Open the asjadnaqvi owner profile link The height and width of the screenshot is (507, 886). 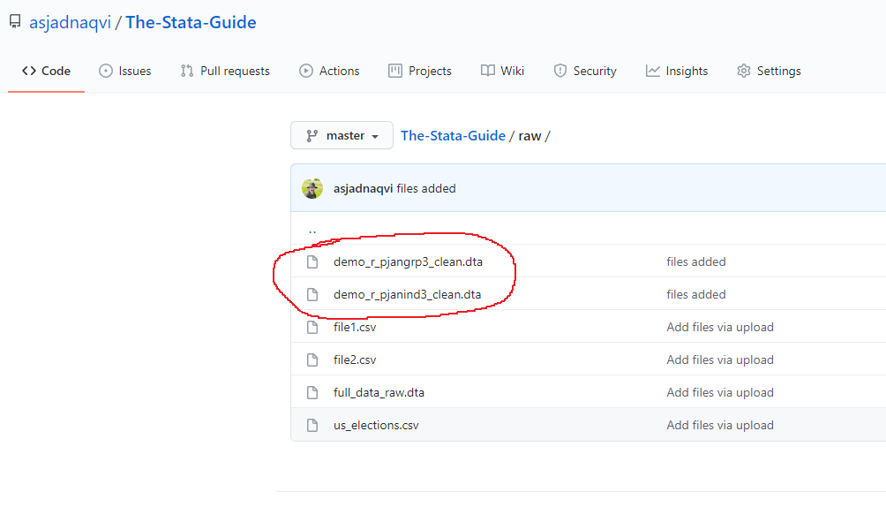coord(70,23)
